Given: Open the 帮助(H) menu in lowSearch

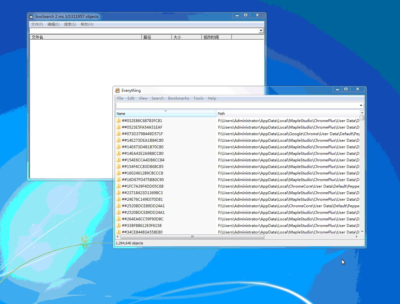Looking at the screenshot, I should coord(87,24).
